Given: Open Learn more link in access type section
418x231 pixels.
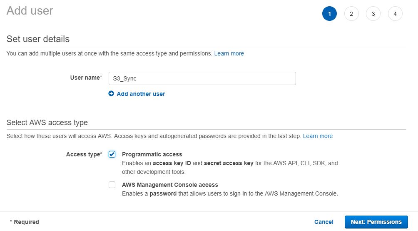Looking at the screenshot, I should point(318,136).
